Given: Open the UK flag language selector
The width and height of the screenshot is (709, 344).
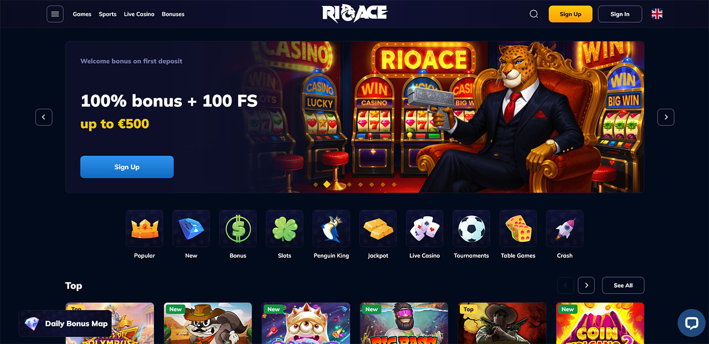Looking at the screenshot, I should (x=657, y=14).
